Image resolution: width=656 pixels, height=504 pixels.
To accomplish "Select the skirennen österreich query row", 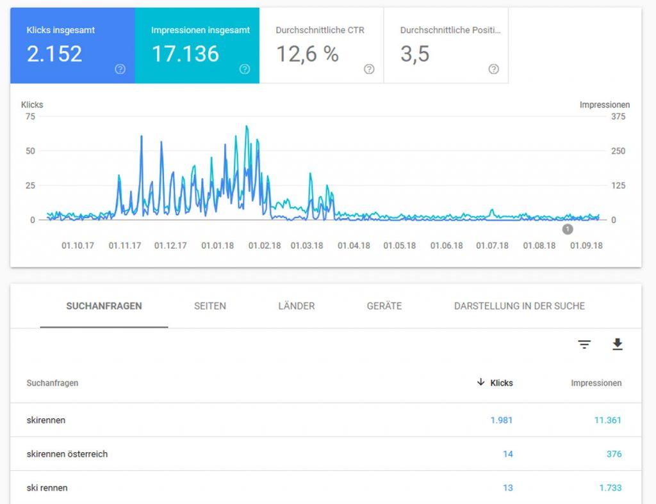I will tap(325, 454).
